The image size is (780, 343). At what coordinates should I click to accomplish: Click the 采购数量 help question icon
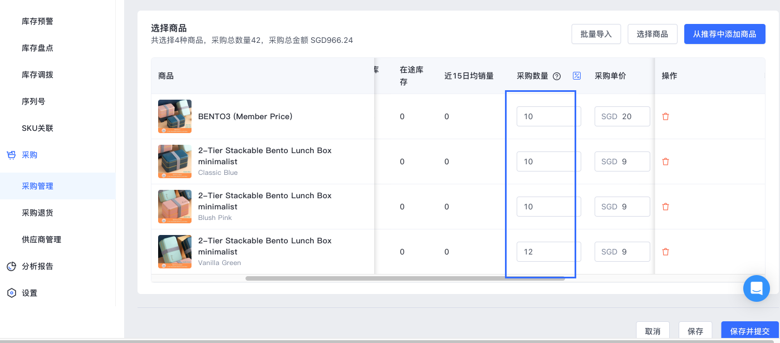[557, 76]
